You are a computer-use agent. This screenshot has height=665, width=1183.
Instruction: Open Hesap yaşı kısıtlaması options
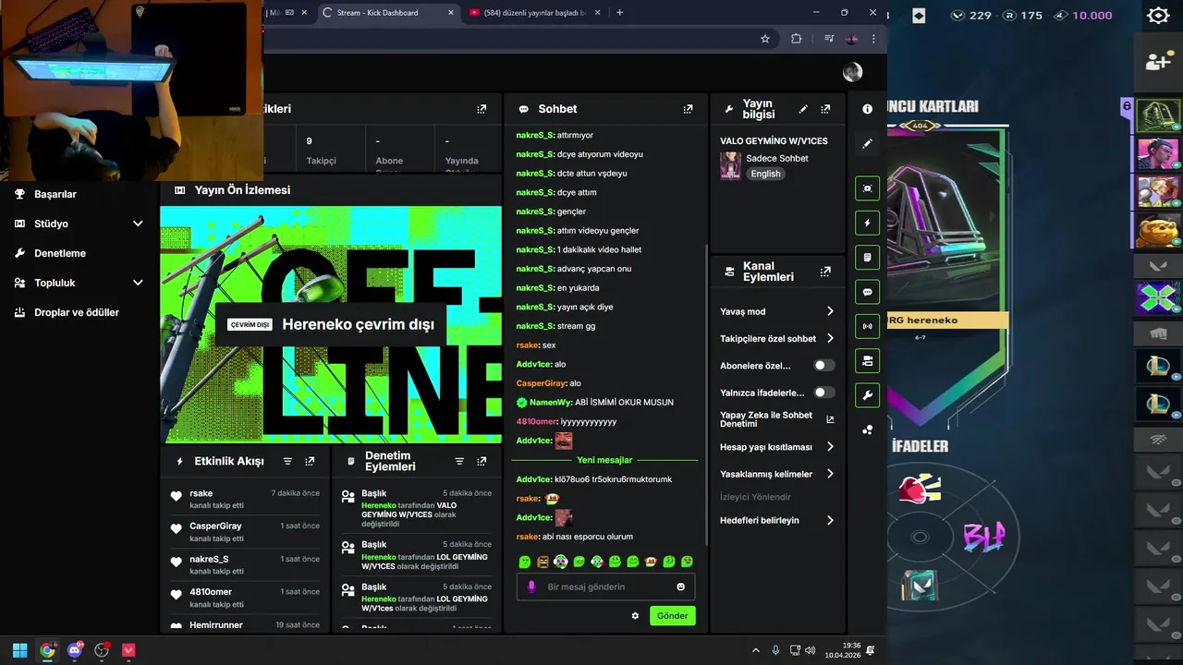(x=777, y=447)
